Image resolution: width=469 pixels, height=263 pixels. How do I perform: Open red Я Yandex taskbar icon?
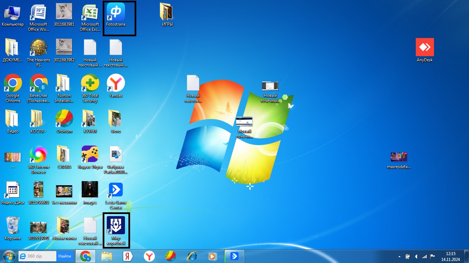pyautogui.click(x=128, y=256)
